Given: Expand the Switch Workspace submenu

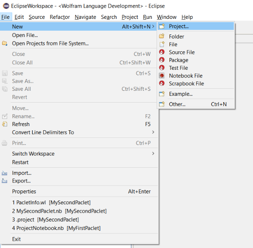Looking at the screenshot, I should pos(153,153).
